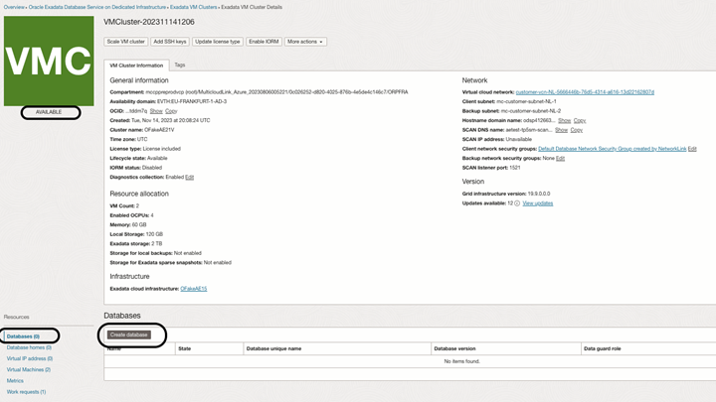The width and height of the screenshot is (716, 402).
Task: Open Metrics in Resources list
Action: tap(15, 380)
